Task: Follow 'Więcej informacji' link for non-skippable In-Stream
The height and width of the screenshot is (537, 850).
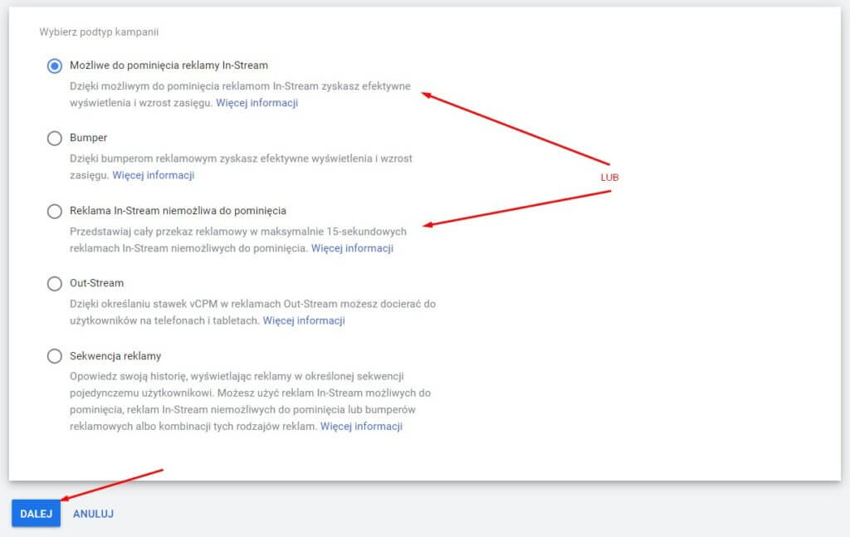Action: click(x=352, y=248)
